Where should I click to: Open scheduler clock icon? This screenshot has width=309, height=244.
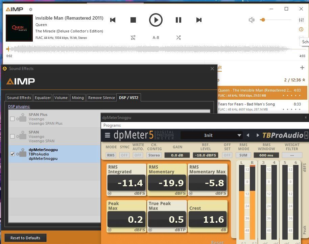301,29
